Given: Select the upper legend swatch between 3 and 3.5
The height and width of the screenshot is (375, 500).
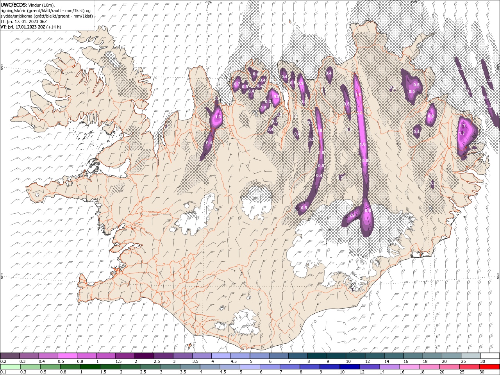Looking at the screenshot, I should pos(182,356).
